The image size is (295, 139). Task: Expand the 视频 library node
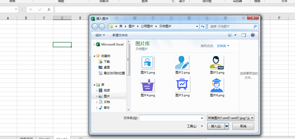(x=97, y=90)
